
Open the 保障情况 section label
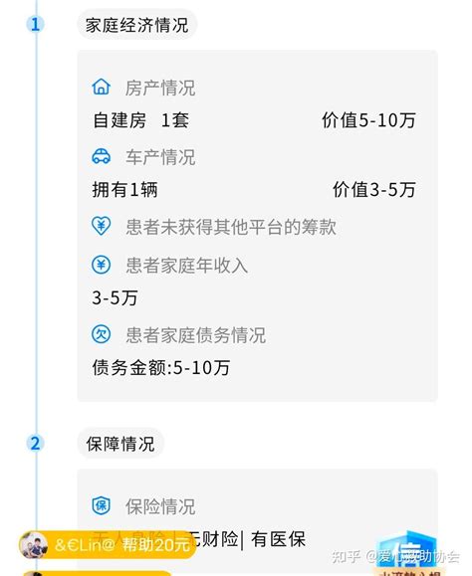120,444
